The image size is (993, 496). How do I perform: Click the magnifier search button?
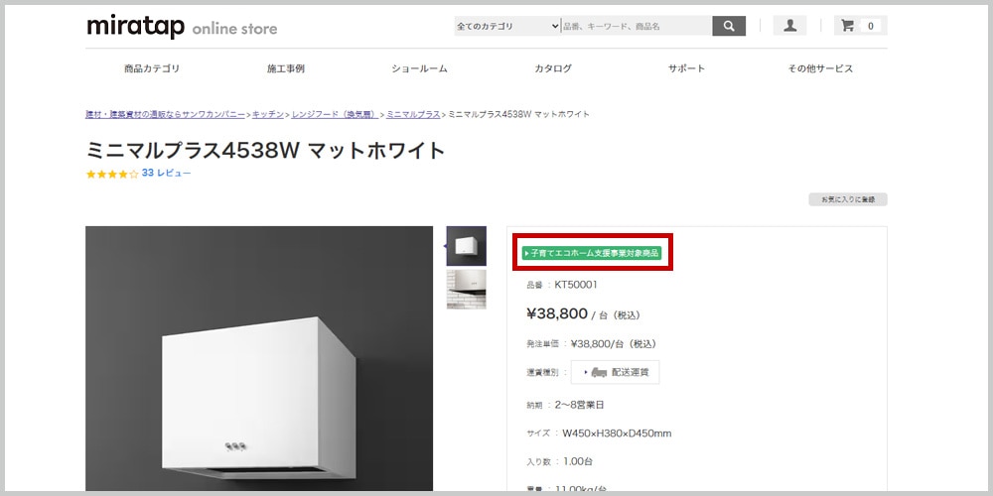point(729,26)
